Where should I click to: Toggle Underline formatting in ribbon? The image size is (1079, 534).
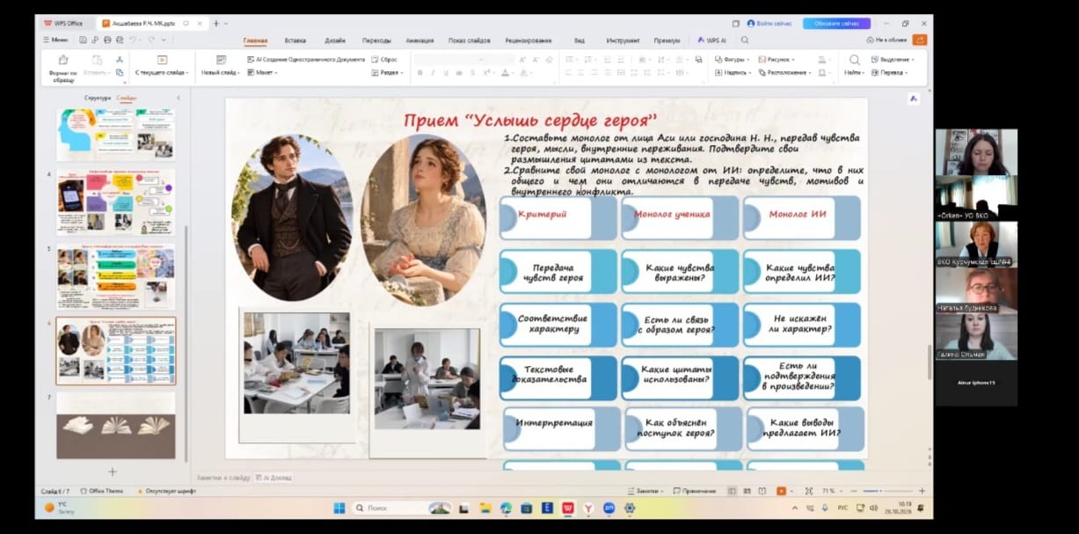[446, 72]
